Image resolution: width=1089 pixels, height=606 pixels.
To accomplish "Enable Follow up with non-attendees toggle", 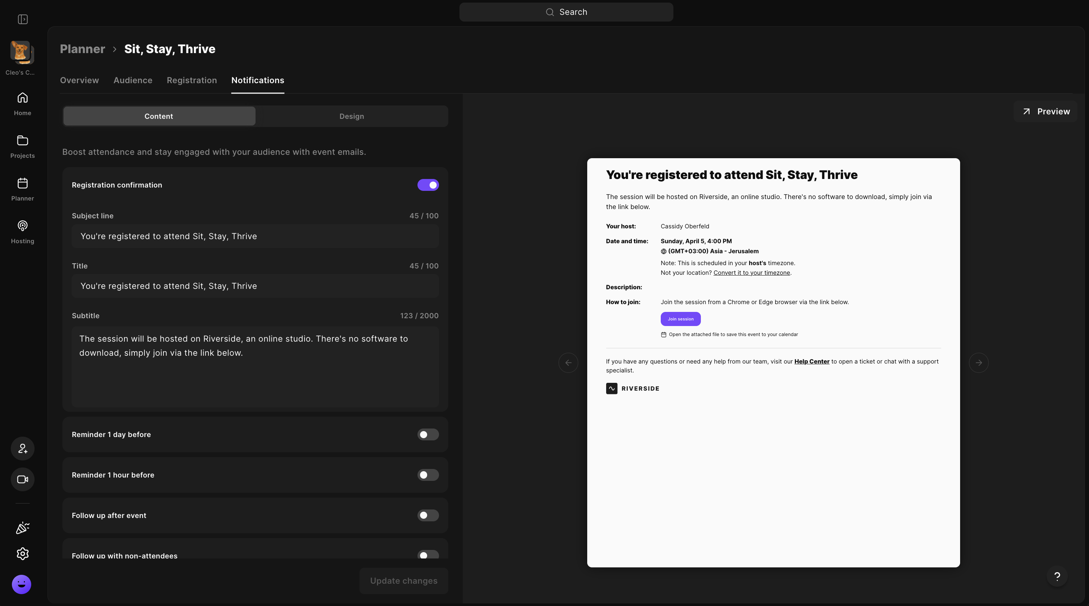I will point(428,555).
